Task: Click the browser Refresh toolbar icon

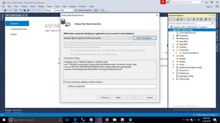Action: click(x=96, y=10)
